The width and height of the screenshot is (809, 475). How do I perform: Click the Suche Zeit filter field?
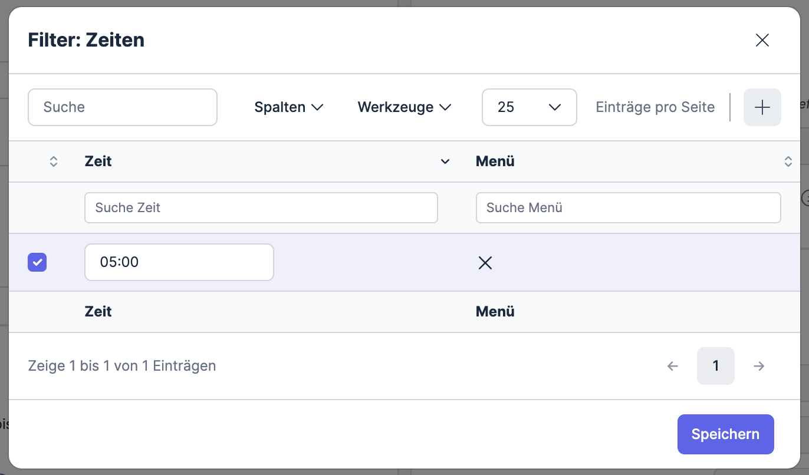tap(261, 208)
